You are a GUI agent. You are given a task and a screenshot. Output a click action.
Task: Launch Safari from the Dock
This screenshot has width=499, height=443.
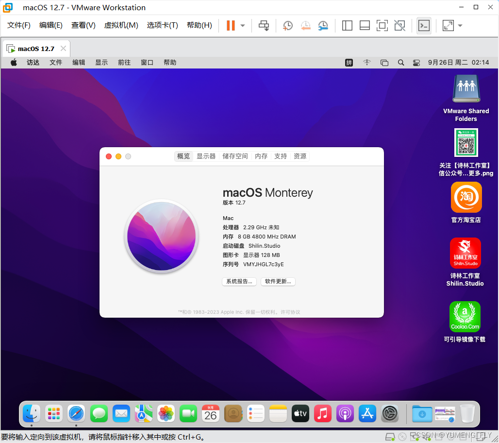click(x=76, y=414)
